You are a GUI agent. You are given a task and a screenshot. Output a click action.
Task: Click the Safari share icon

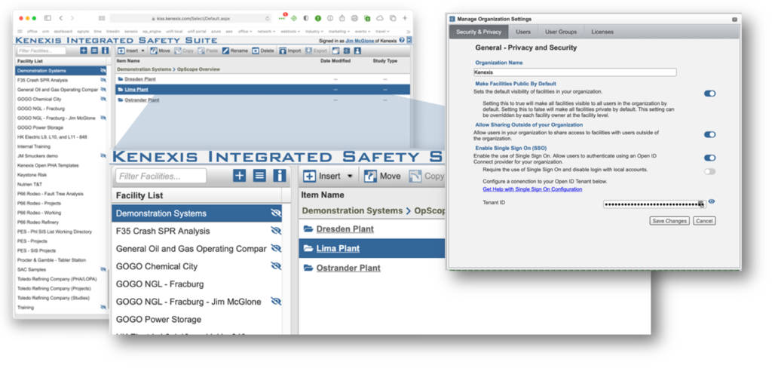342,18
